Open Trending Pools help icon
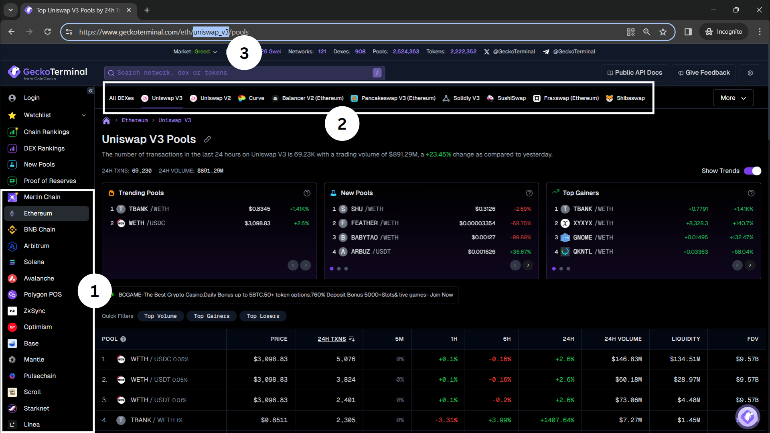Image resolution: width=770 pixels, height=433 pixels. pyautogui.click(x=307, y=193)
